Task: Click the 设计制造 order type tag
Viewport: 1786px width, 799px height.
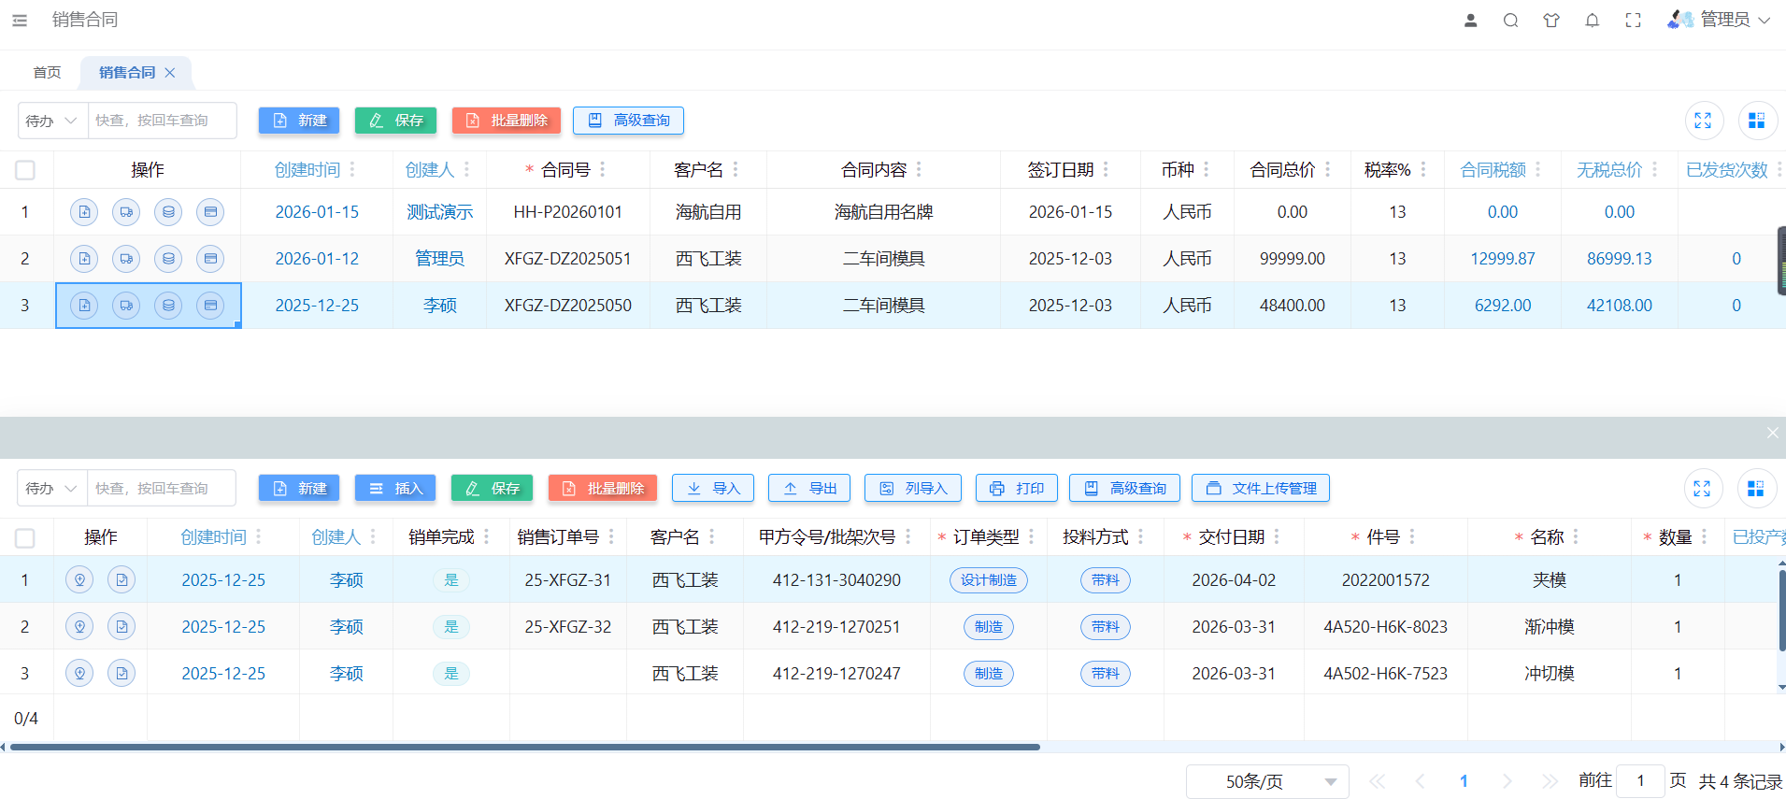Action: click(x=989, y=580)
